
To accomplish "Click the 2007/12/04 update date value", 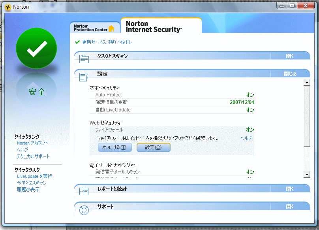I will click(x=242, y=102).
